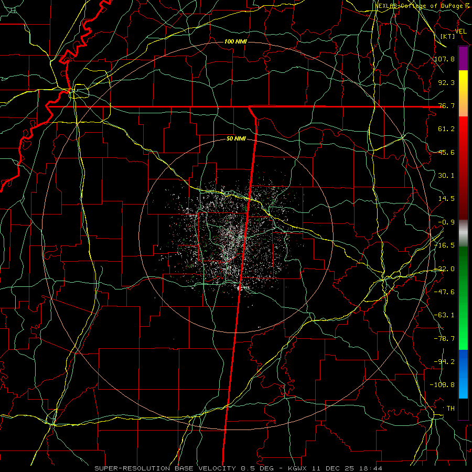Click the blue segment of velocity color bar
Image resolution: width=472 pixels, height=472 pixels.
pos(463,374)
